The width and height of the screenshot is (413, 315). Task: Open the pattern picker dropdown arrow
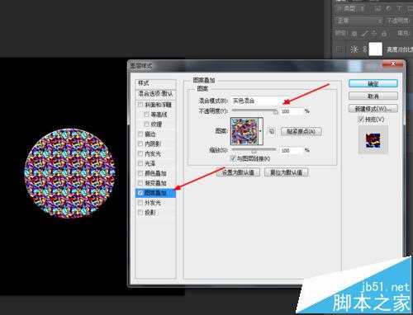coord(260,131)
